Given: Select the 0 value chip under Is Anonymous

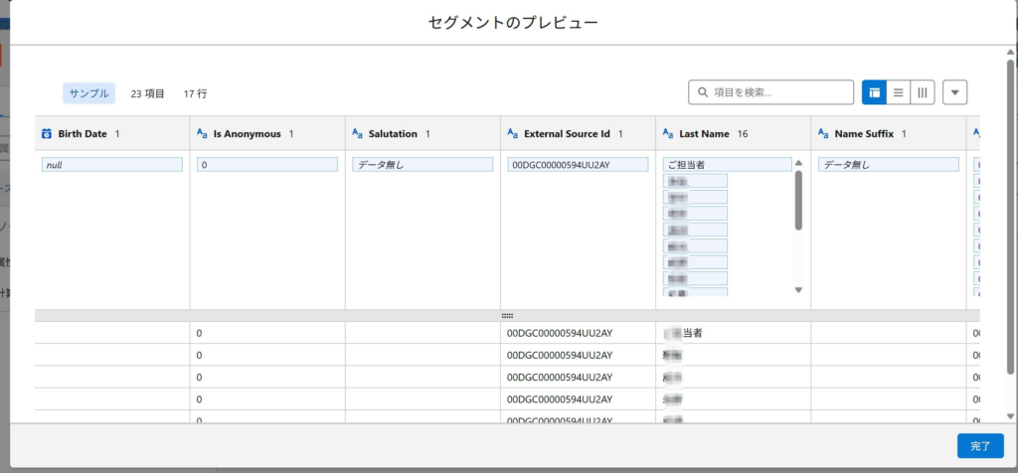Looking at the screenshot, I should pos(266,165).
